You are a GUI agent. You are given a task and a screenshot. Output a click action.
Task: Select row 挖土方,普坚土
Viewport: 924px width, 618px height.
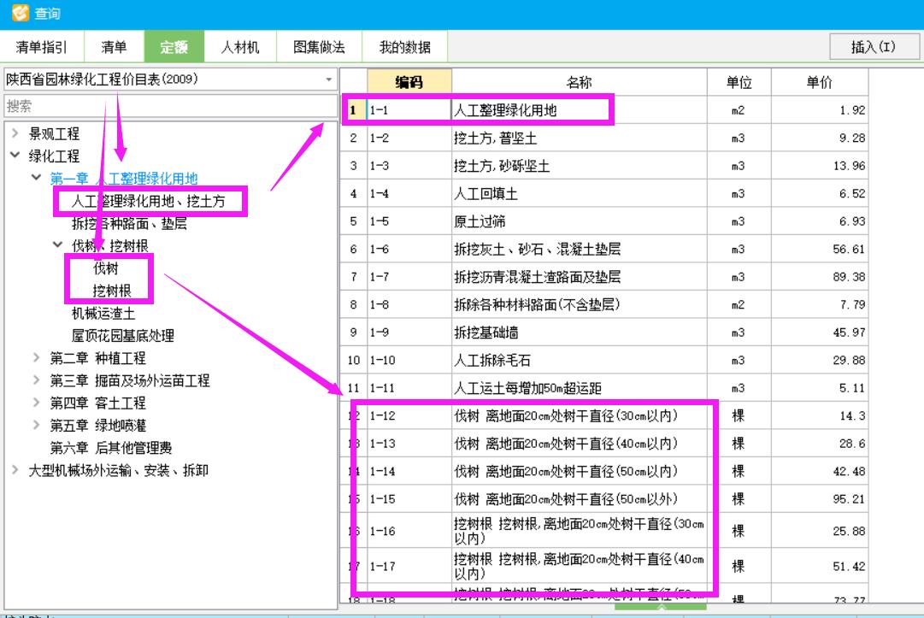(604, 138)
